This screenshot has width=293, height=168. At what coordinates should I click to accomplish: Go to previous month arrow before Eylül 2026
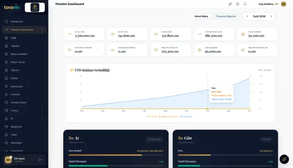coord(247,16)
